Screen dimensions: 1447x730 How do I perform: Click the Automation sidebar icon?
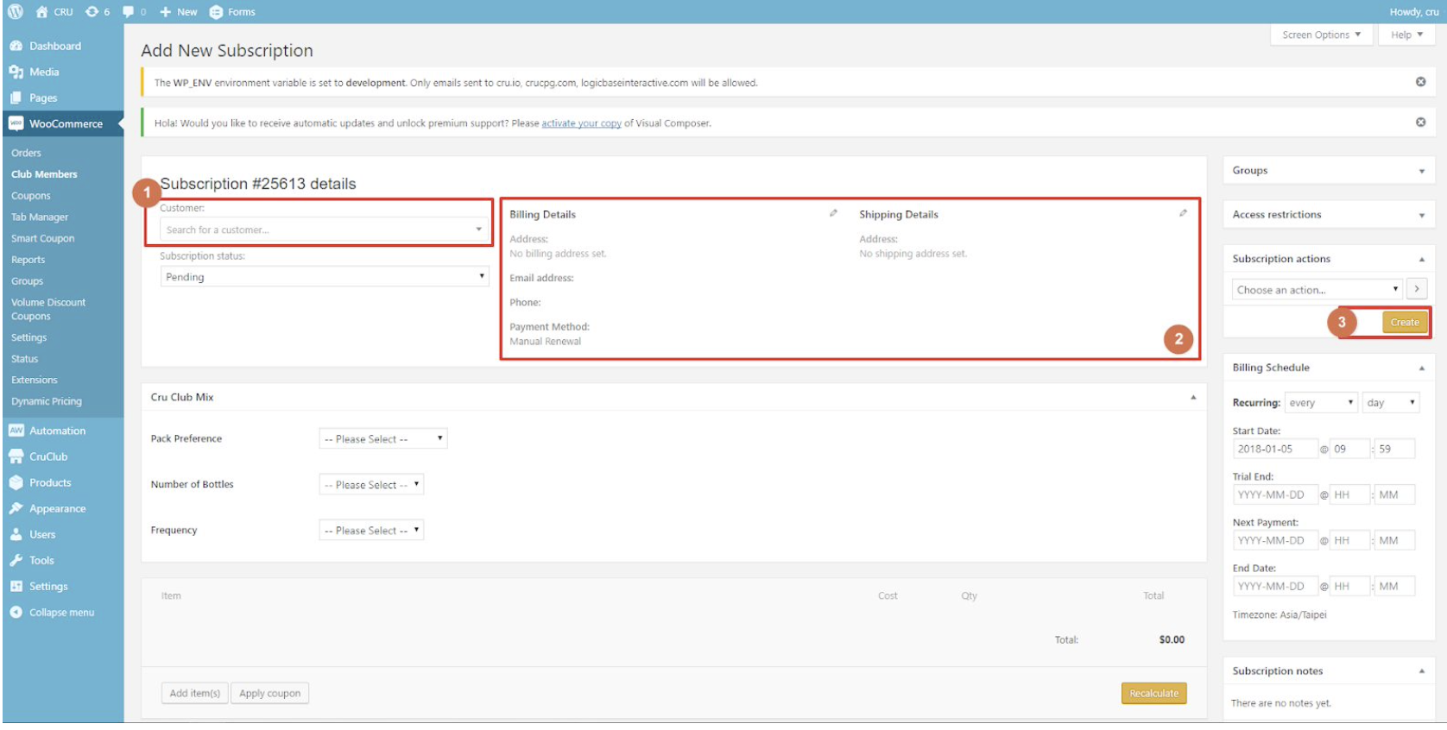point(16,431)
